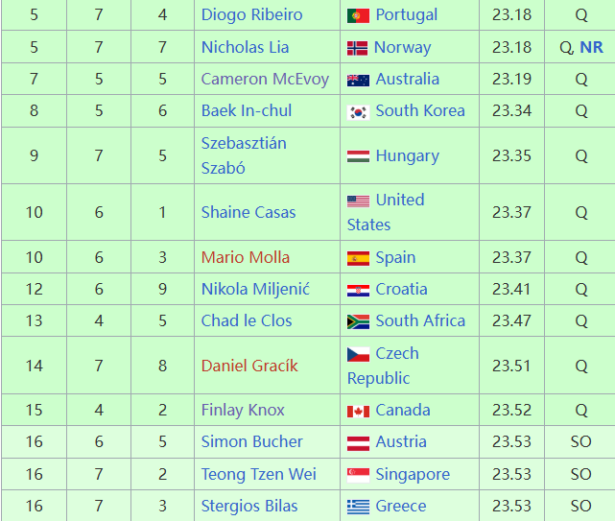The height and width of the screenshot is (521, 615).
Task: Click the South Africa flag icon
Action: 358,321
